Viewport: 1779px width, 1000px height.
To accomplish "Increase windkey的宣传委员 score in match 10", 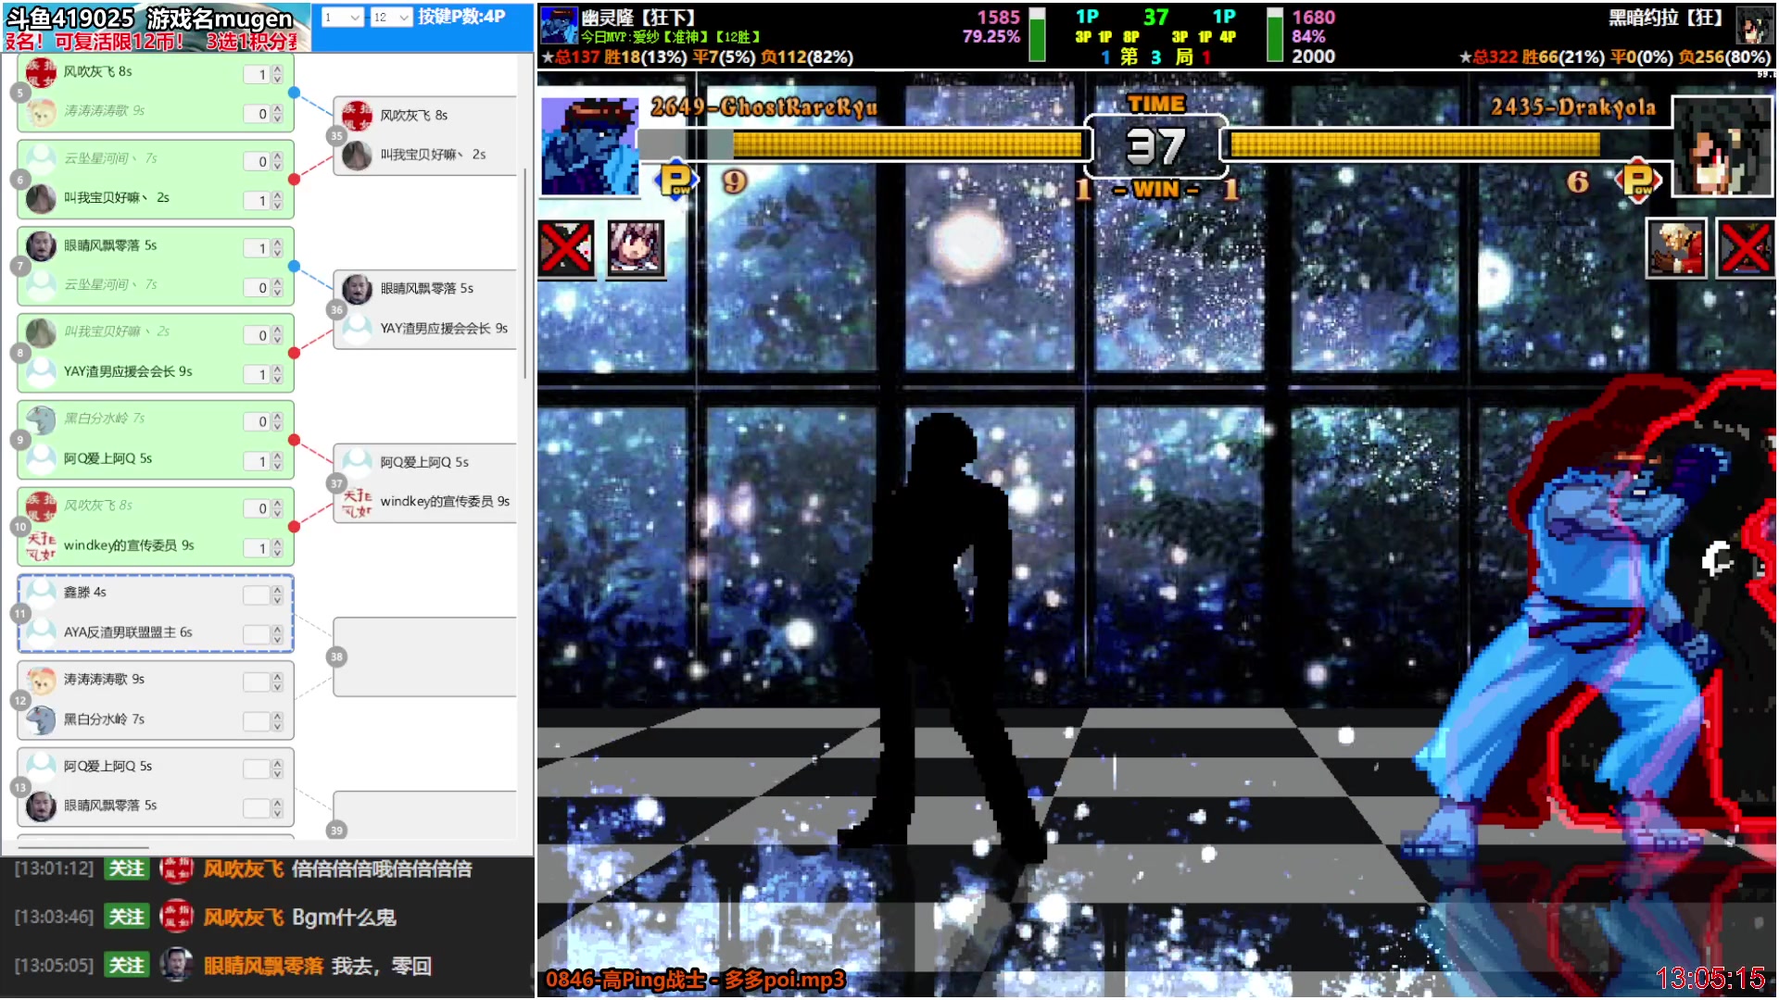I will point(277,544).
